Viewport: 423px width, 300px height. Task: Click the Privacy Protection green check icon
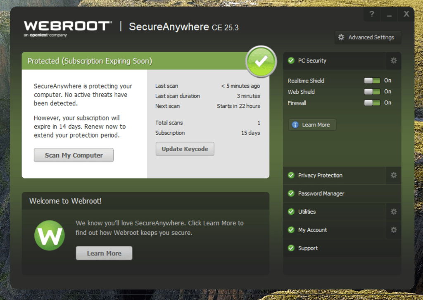(x=291, y=175)
